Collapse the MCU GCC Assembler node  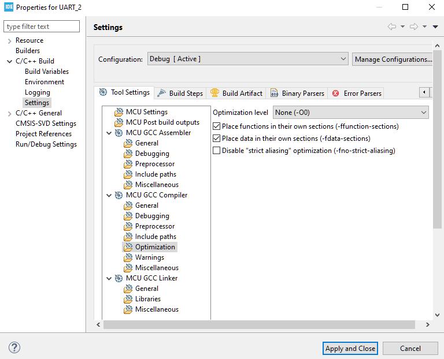click(109, 133)
